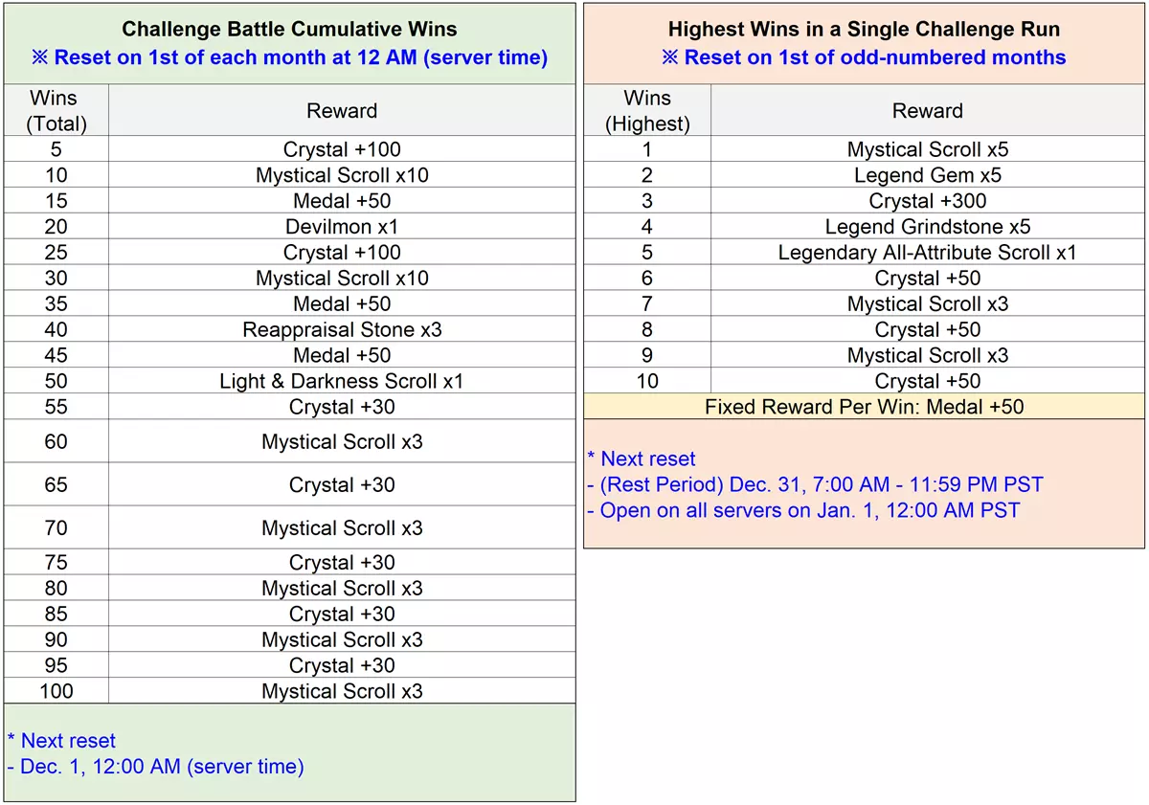Click the Reward header in the cumulative wins table
The height and width of the screenshot is (805, 1149).
(x=342, y=110)
